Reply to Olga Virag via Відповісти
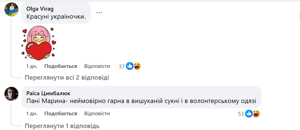 [97, 66]
